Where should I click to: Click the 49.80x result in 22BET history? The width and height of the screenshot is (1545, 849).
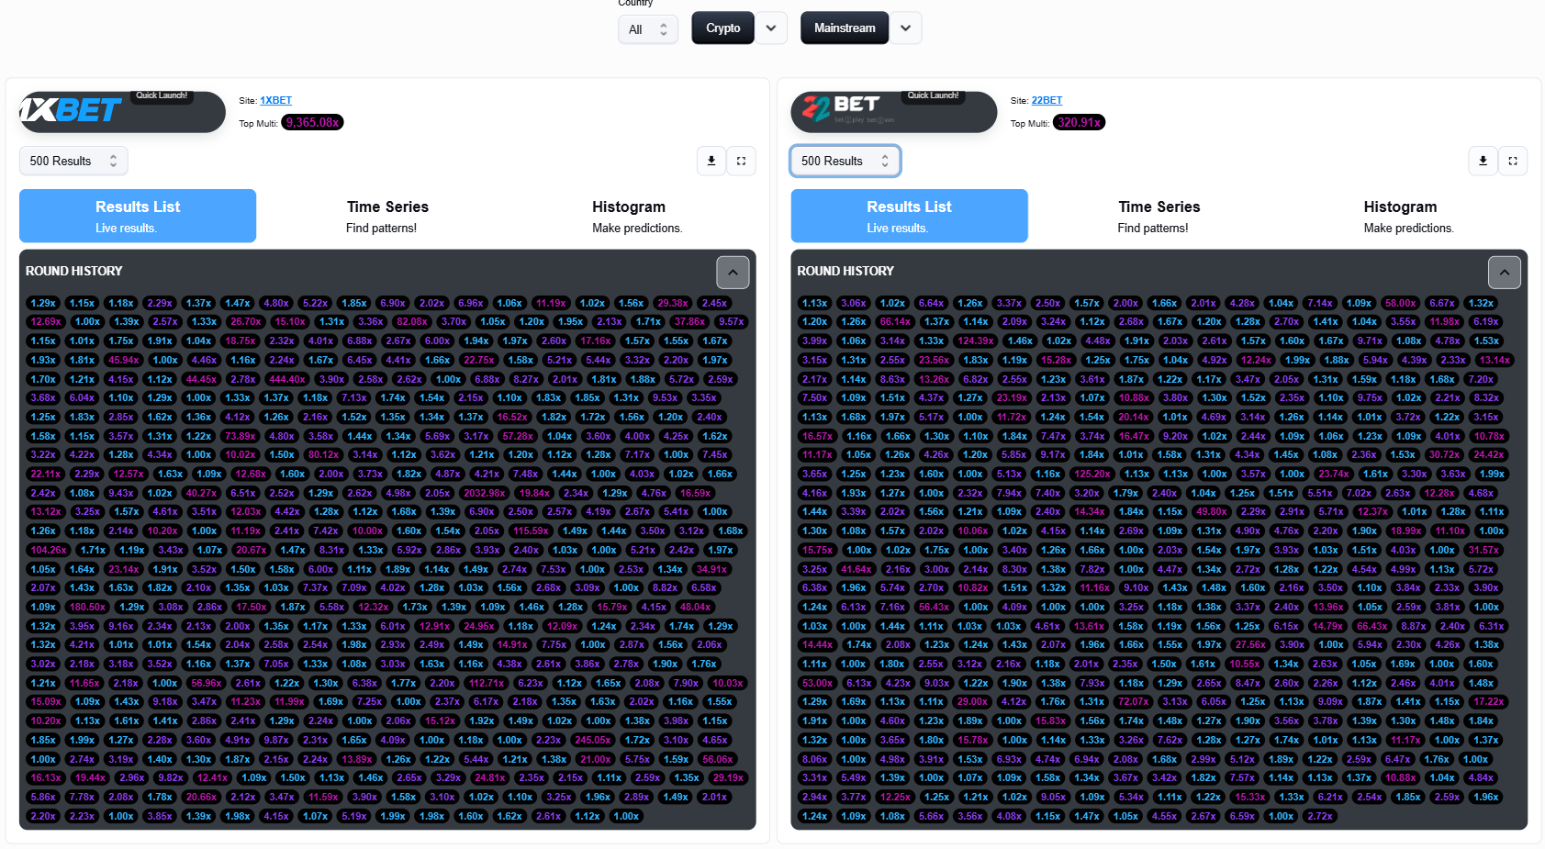coord(1212,511)
